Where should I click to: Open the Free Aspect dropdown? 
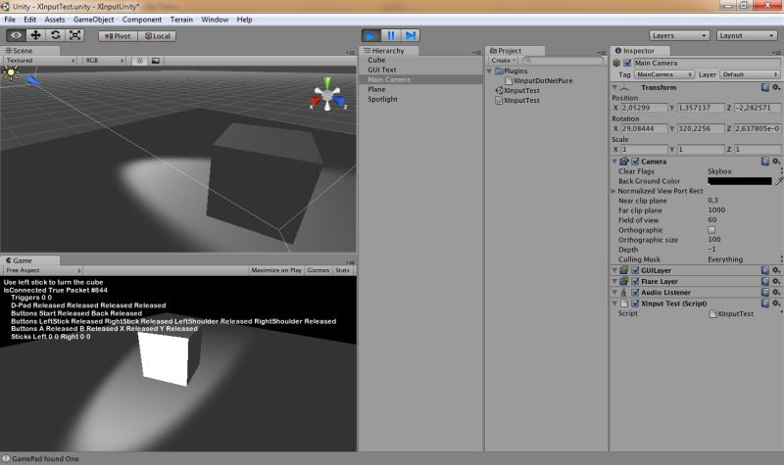42,270
